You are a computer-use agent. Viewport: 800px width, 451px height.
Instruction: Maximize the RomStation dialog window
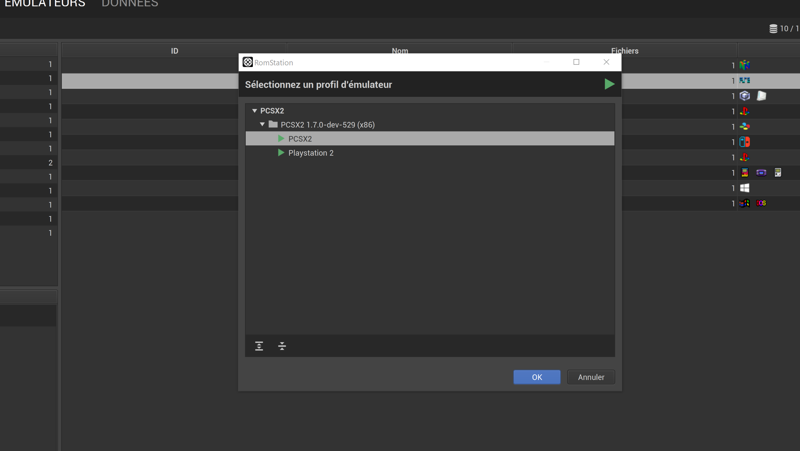576,62
